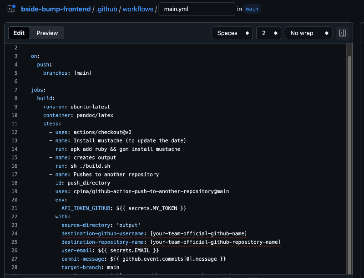The image size is (364, 278).
Task: Open the .github folder breadcrumb
Action: [x=106, y=9]
